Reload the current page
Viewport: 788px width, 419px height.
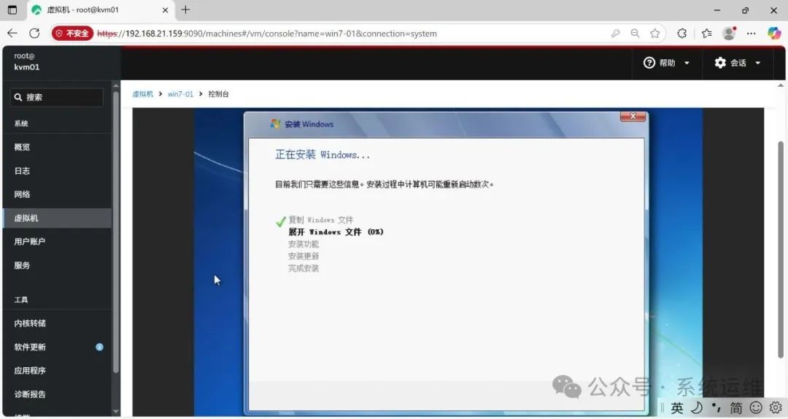[34, 33]
